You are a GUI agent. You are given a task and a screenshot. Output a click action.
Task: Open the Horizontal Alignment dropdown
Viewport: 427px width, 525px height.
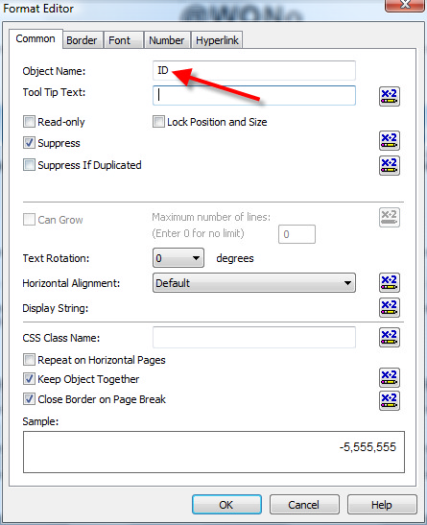[x=254, y=283]
